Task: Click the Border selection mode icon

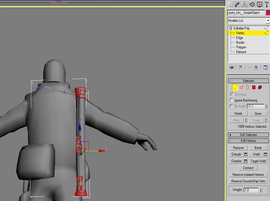Action: [x=247, y=88]
